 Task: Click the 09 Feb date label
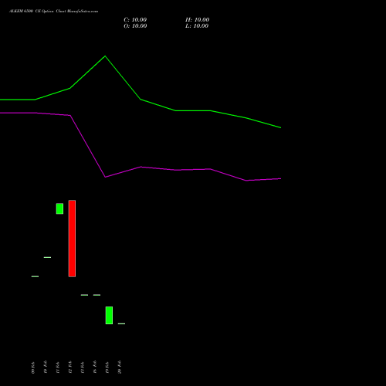pos(33,367)
